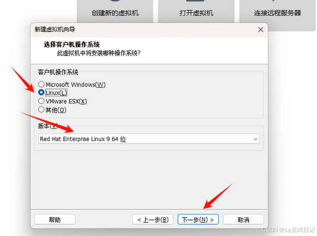Open the 打开虚拟机 tile
This screenshot has height=236, width=317.
[x=196, y=11]
